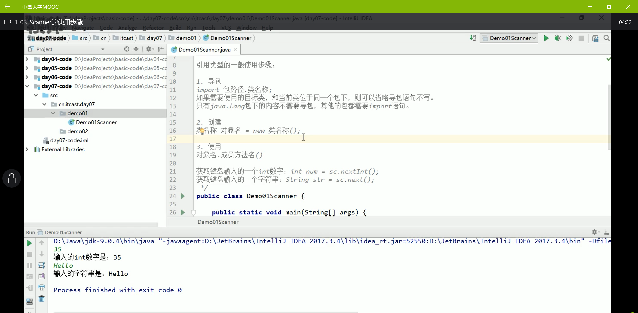
Task: Click the Collapse All icon in the Project panel
Action: pos(136,49)
